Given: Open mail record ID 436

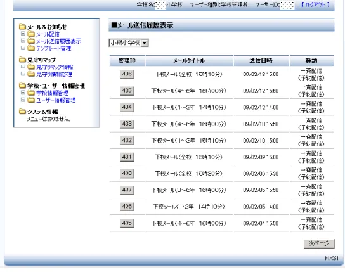Looking at the screenshot, I should coord(127,74).
